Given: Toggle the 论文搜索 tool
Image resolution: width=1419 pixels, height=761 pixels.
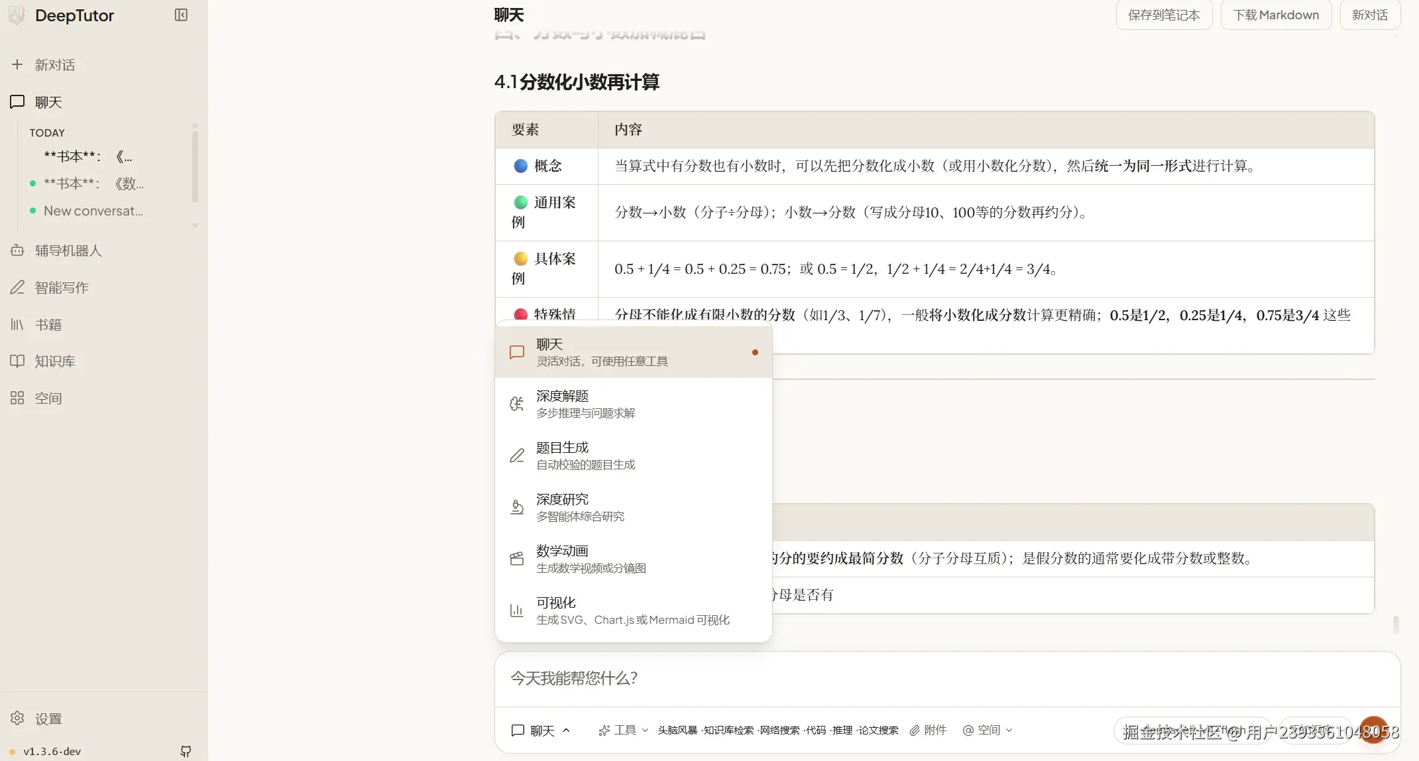Looking at the screenshot, I should click(878, 731).
